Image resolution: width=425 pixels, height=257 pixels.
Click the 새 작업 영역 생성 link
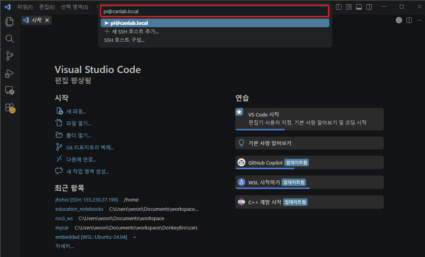click(88, 171)
